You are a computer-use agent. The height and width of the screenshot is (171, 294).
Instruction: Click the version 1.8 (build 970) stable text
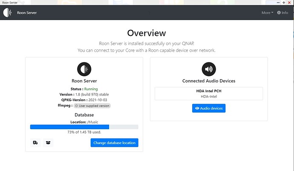click(x=92, y=94)
